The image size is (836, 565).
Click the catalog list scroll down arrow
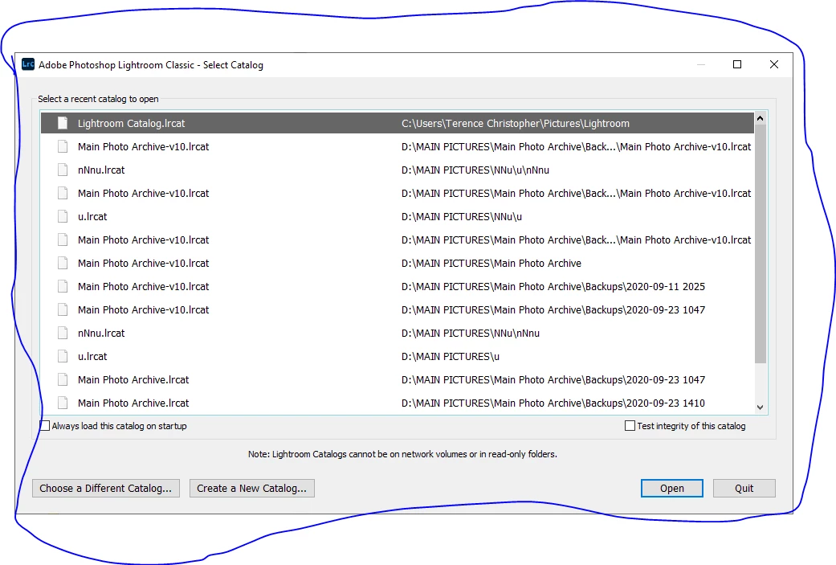tap(761, 407)
